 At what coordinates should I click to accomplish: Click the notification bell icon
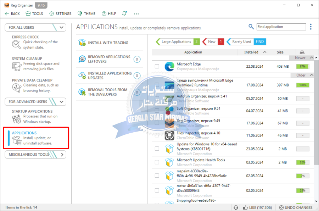click(x=124, y=13)
